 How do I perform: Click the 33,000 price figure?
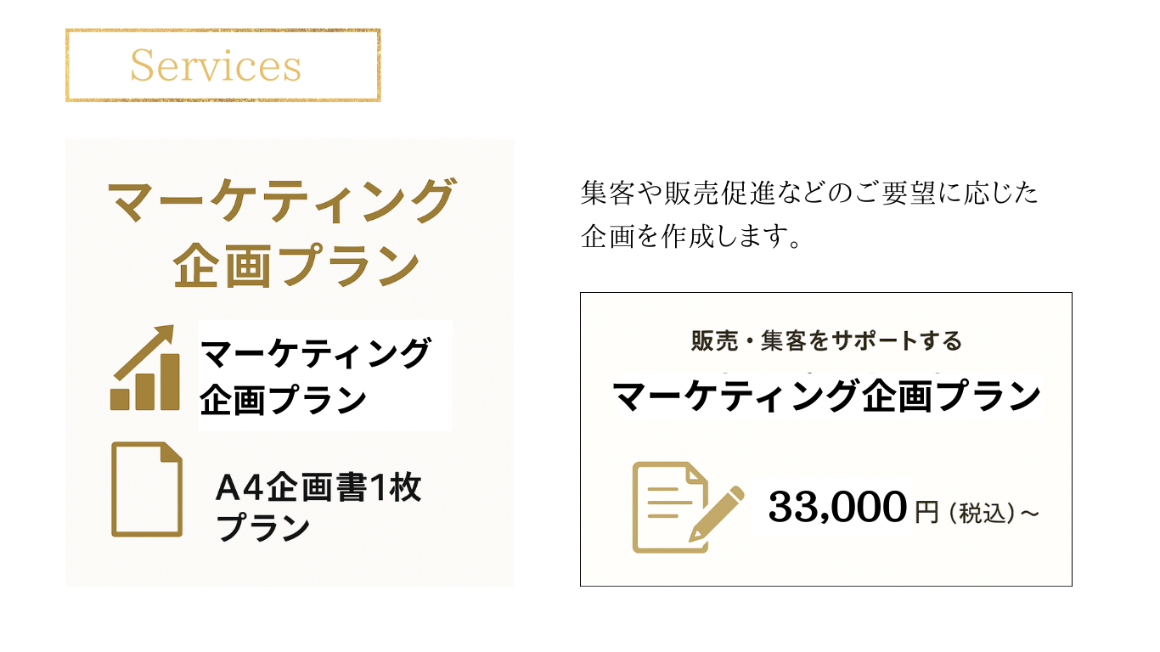click(836, 508)
